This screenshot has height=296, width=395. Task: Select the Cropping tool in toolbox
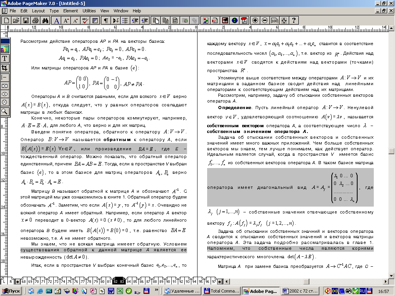[5, 68]
